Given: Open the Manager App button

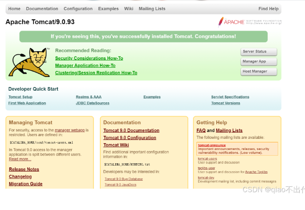Looking at the screenshot, I should (259, 62).
